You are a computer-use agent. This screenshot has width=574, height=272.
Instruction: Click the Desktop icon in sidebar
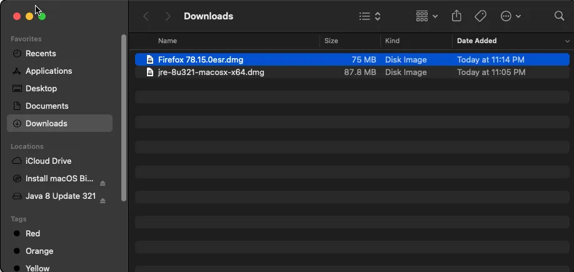click(x=17, y=89)
